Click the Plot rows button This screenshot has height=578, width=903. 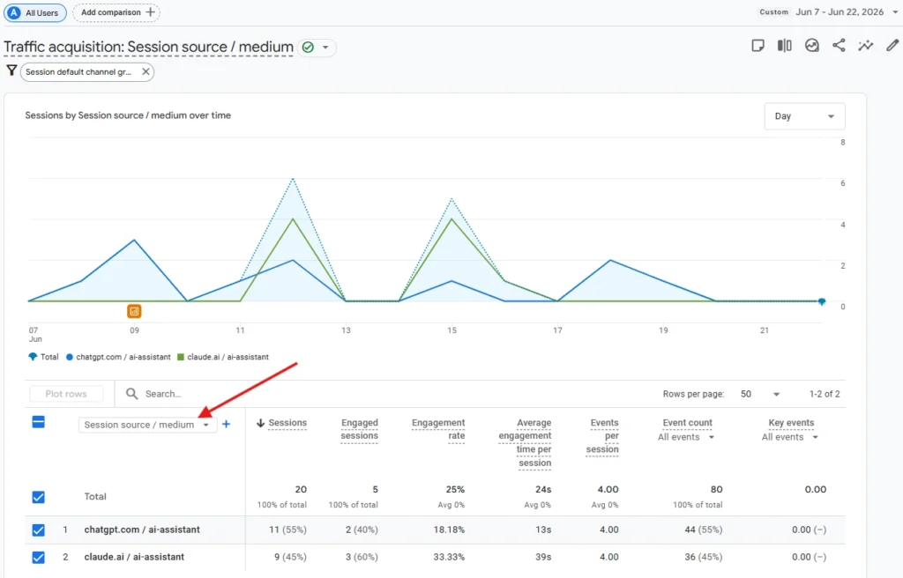pos(66,394)
